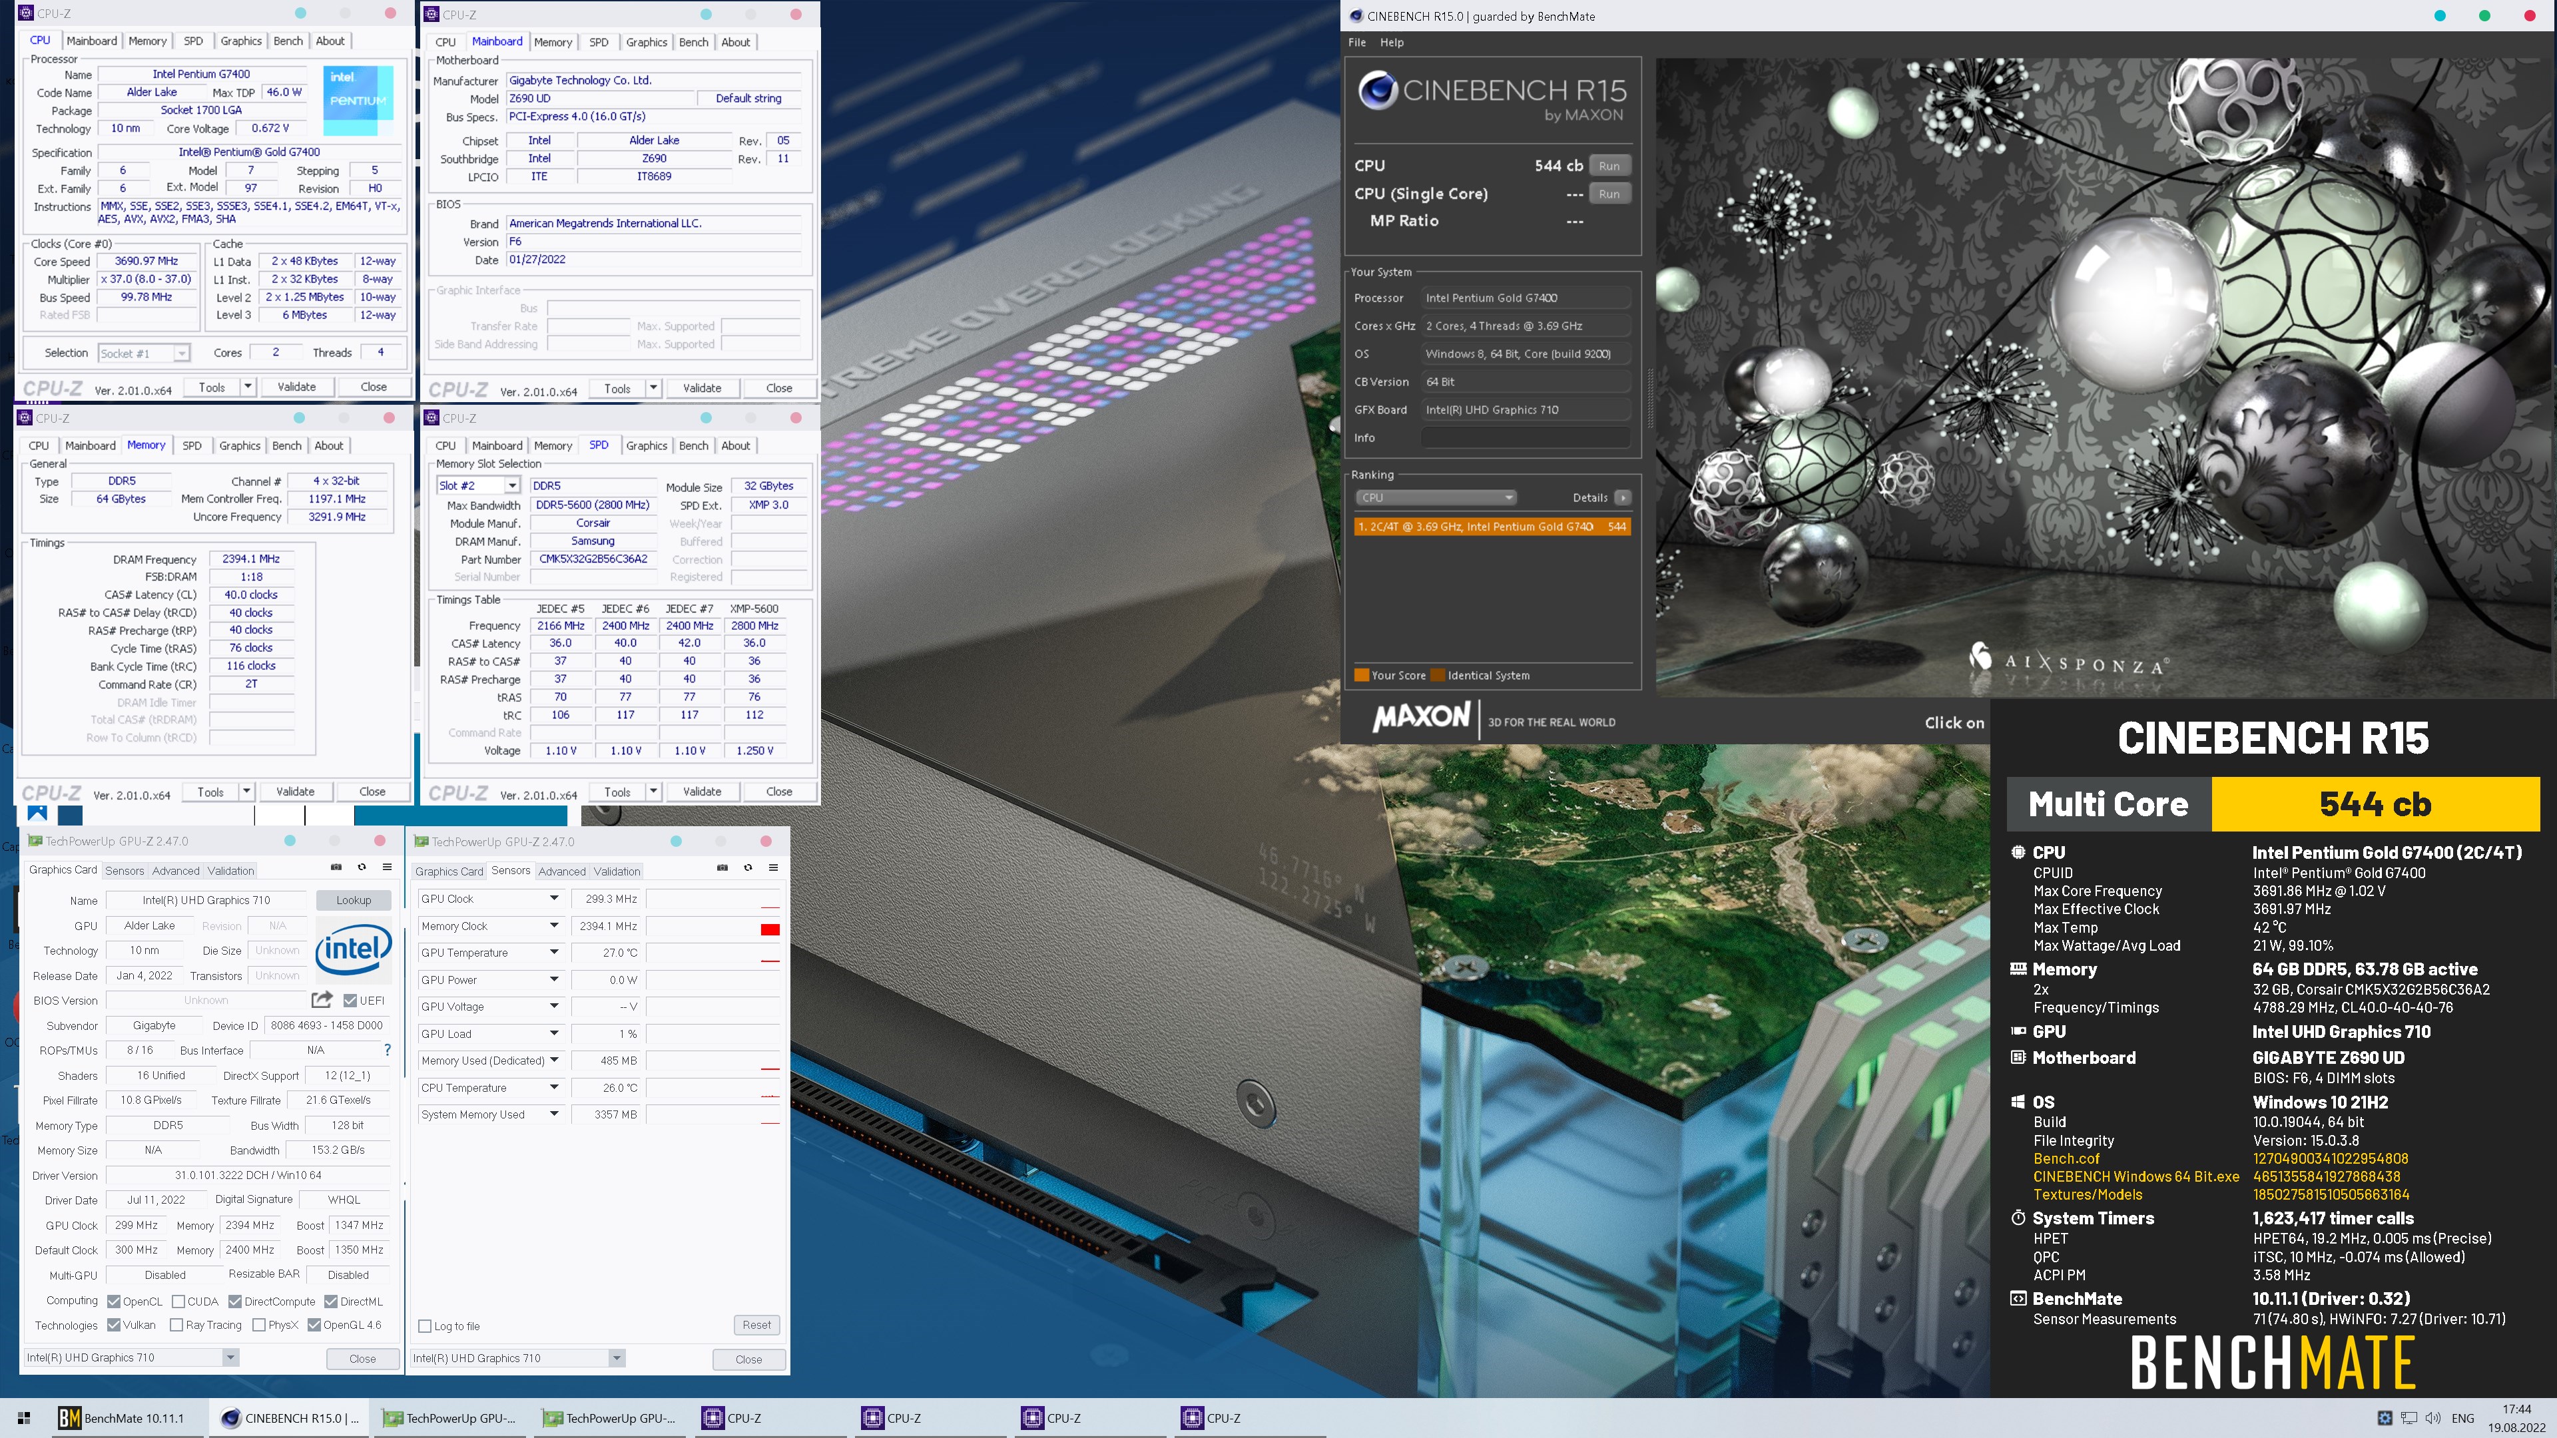Viewport: 2557px width, 1438px height.
Task: Enable Log to file checkbox
Action: [x=425, y=1326]
